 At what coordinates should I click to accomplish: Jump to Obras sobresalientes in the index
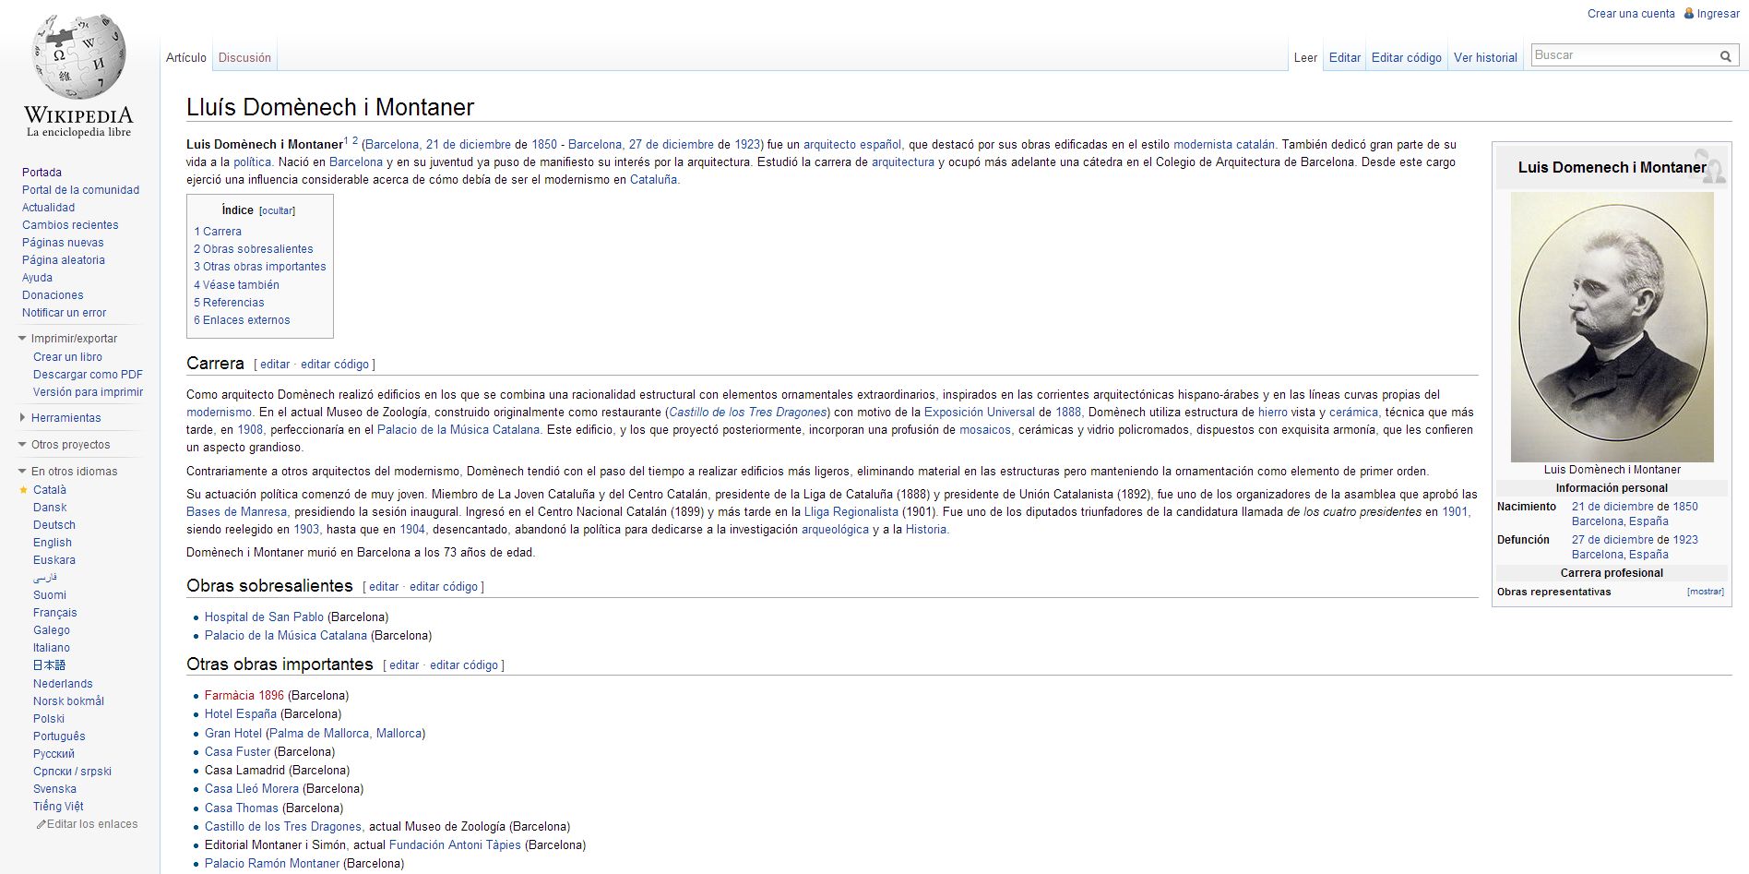(254, 249)
